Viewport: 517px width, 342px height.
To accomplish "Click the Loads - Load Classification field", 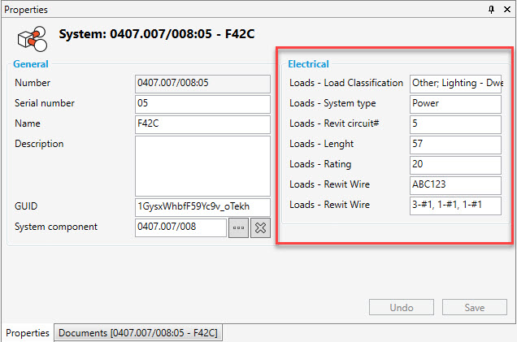I will pyautogui.click(x=455, y=83).
